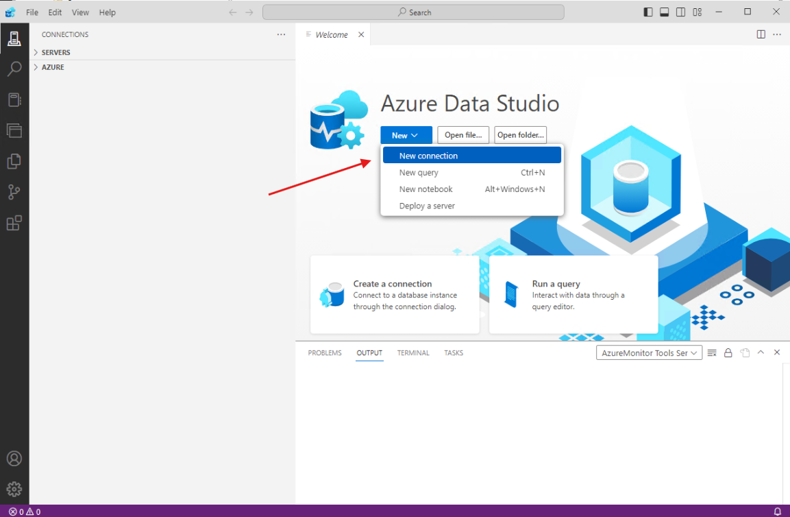Screen dimensions: 790x517
Task: Click the Open file... button
Action: click(463, 135)
